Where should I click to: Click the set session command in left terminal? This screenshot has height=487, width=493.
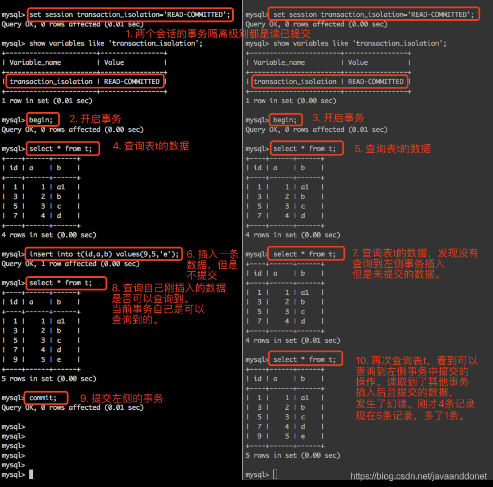click(x=130, y=15)
